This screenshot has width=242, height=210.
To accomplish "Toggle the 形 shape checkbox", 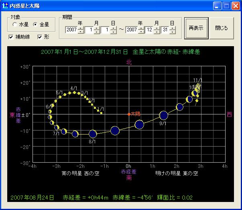I will pyautogui.click(x=40, y=37).
